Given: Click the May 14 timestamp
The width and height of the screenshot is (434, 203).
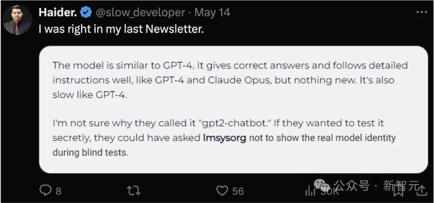Looking at the screenshot, I should (x=212, y=13).
